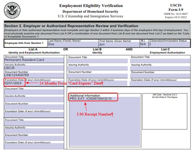This screenshot has width=194, height=152.
Task: Click 'Section 2. Employer or Authorized Representative' heading
Action: [71, 26]
